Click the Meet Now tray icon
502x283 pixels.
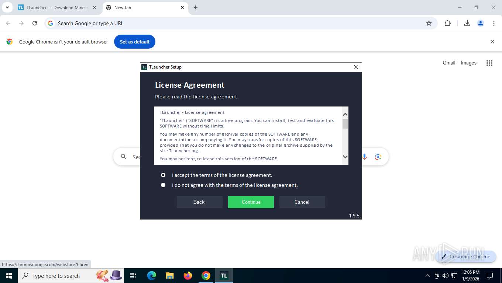click(437, 276)
